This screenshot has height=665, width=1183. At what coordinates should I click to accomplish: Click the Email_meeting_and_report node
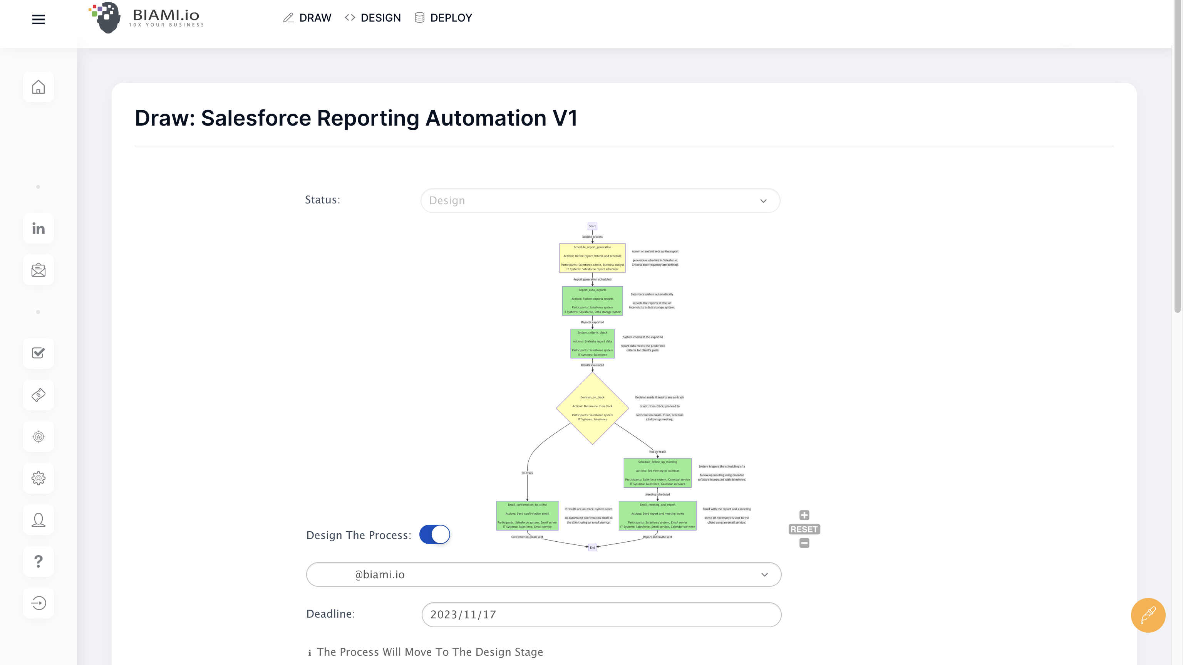tap(657, 516)
